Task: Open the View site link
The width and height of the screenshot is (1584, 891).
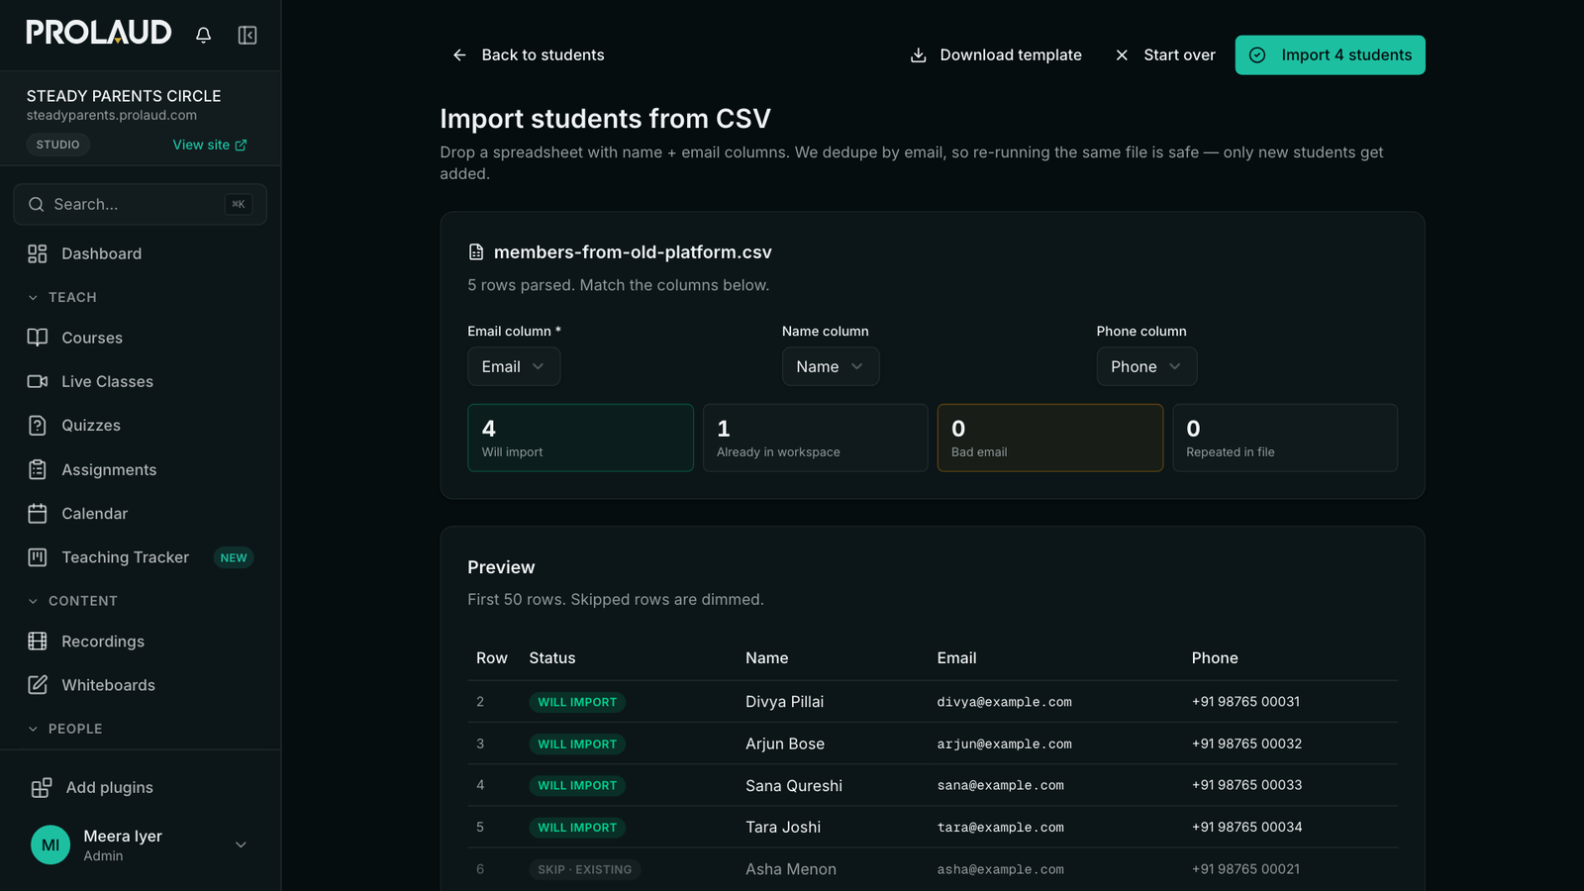Action: pyautogui.click(x=210, y=145)
